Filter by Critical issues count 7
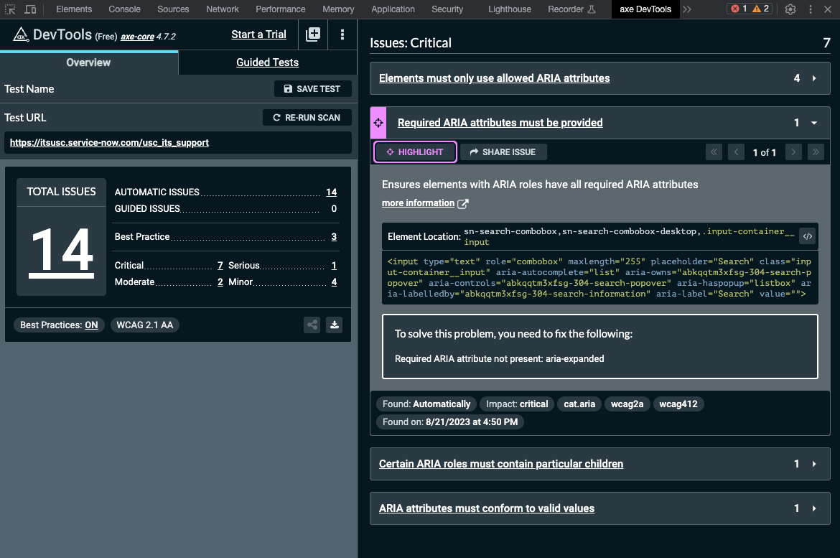The width and height of the screenshot is (840, 558). point(220,265)
